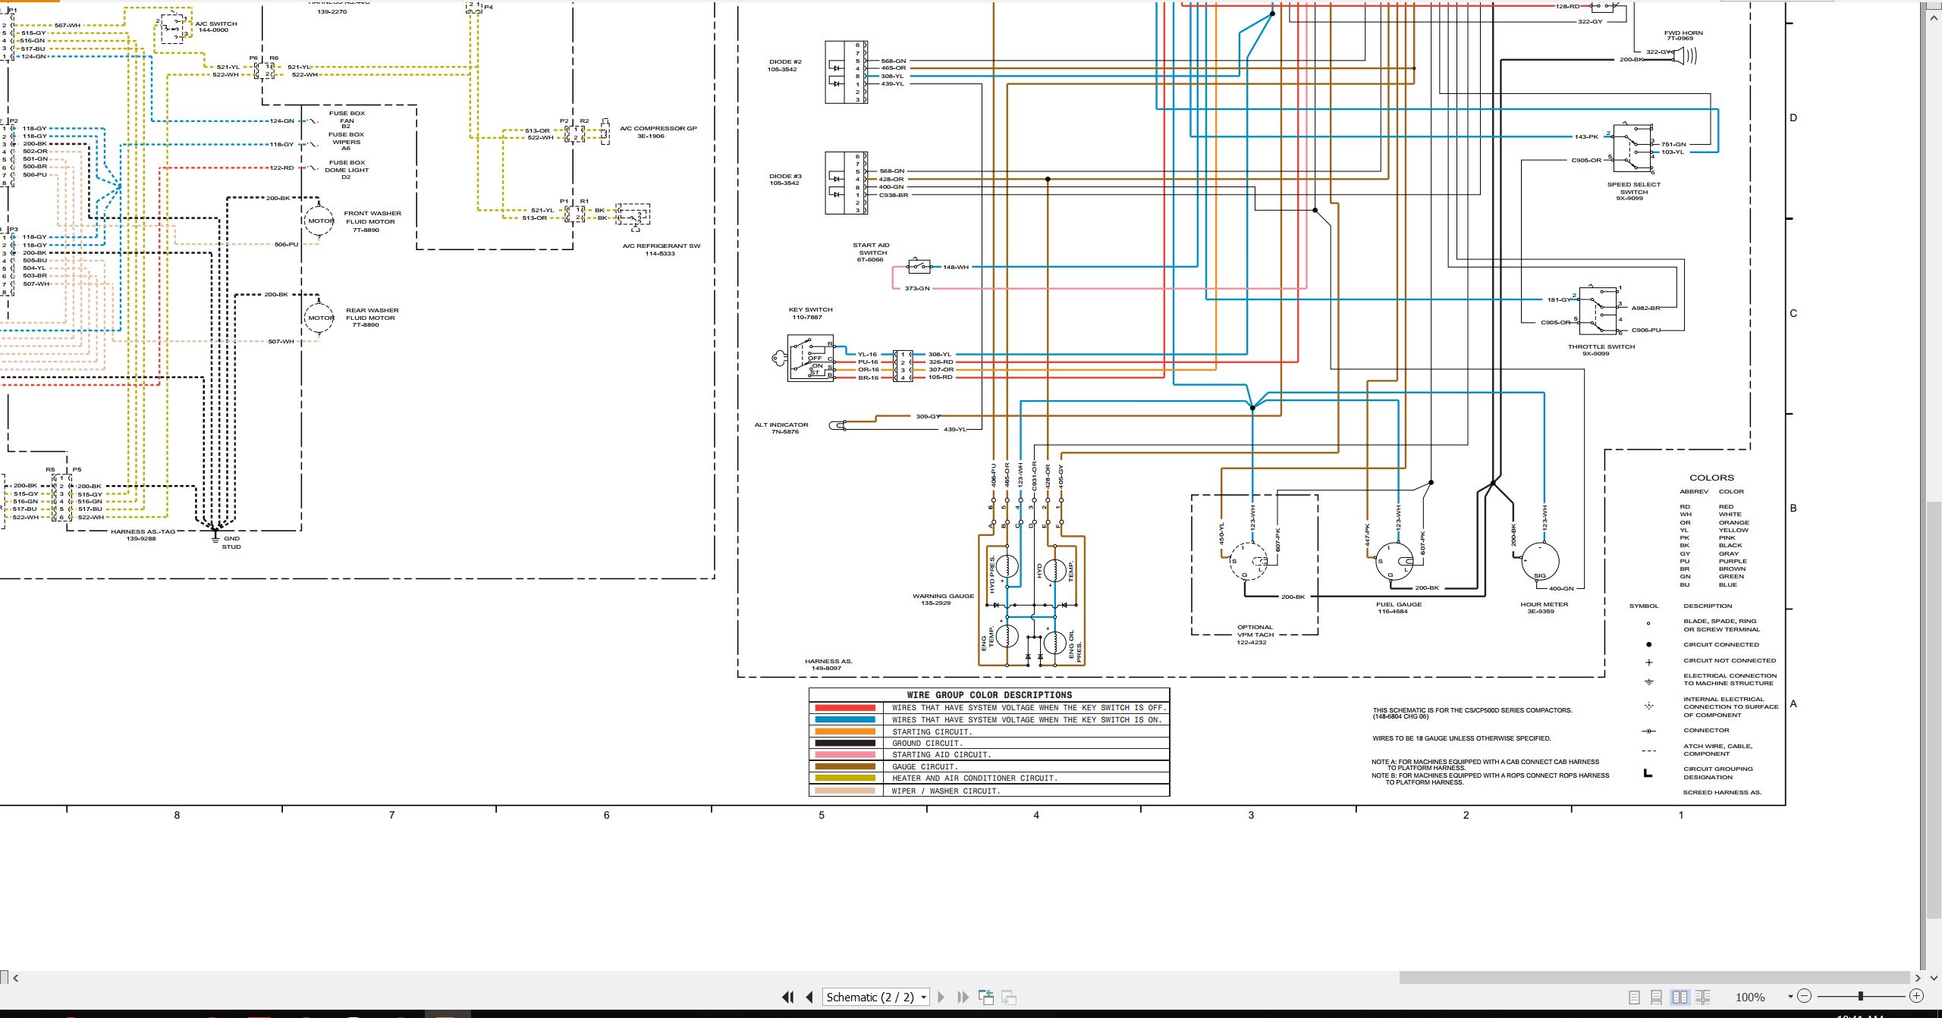Go to the previous page
This screenshot has height=1018, width=1942.
pos(809,997)
